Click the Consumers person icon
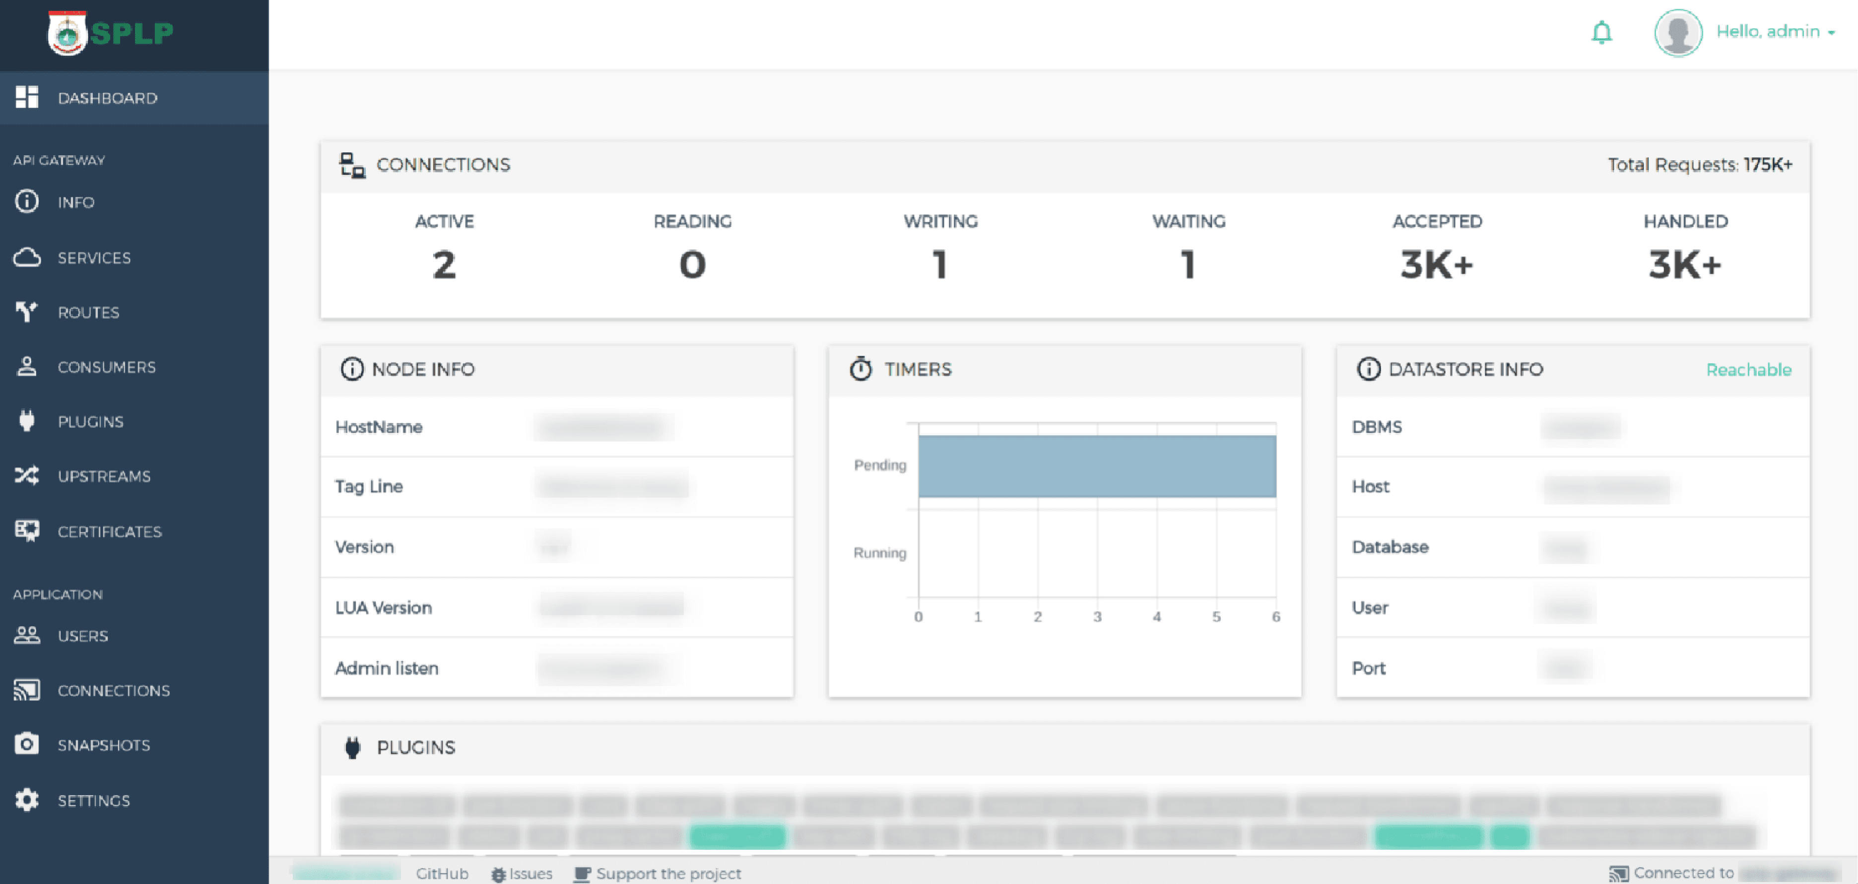 (x=27, y=366)
